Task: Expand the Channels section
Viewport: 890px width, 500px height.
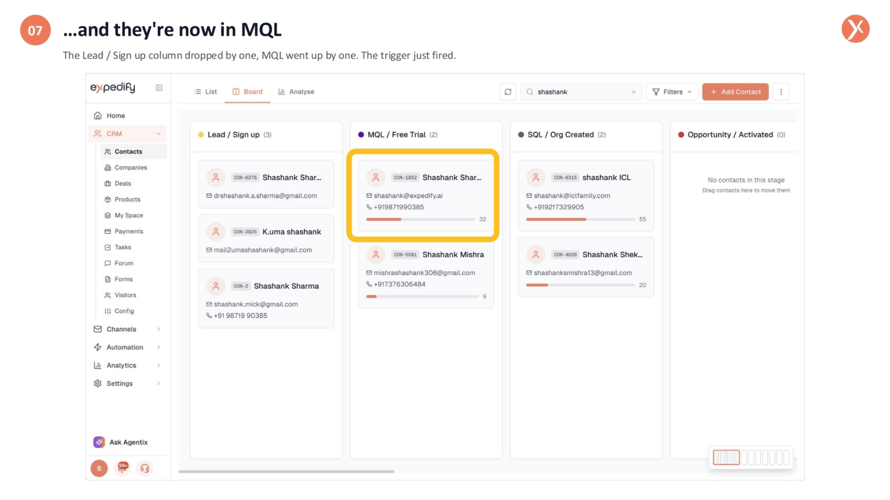Action: (x=128, y=329)
